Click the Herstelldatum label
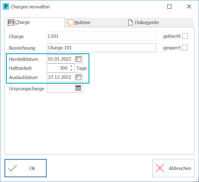 [24, 59]
